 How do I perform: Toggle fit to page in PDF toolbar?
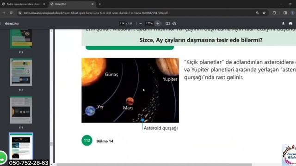coord(167,24)
